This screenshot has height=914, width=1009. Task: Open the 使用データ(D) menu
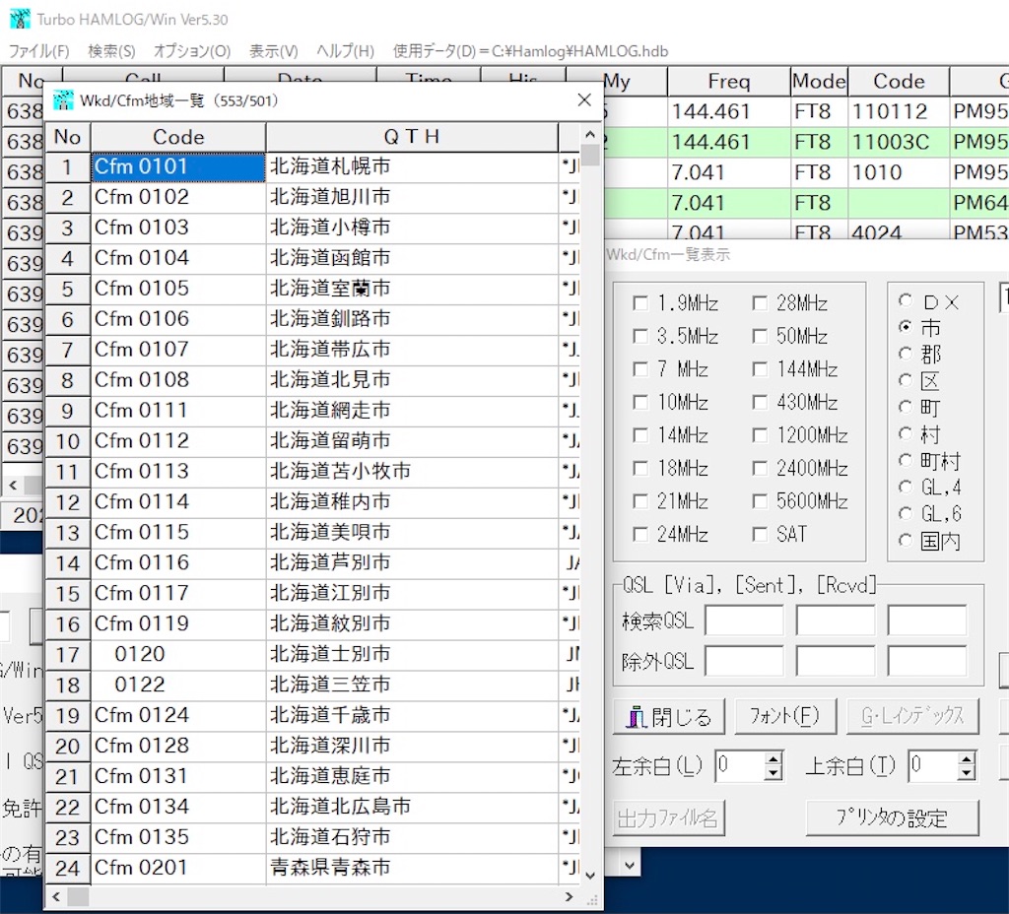530,51
